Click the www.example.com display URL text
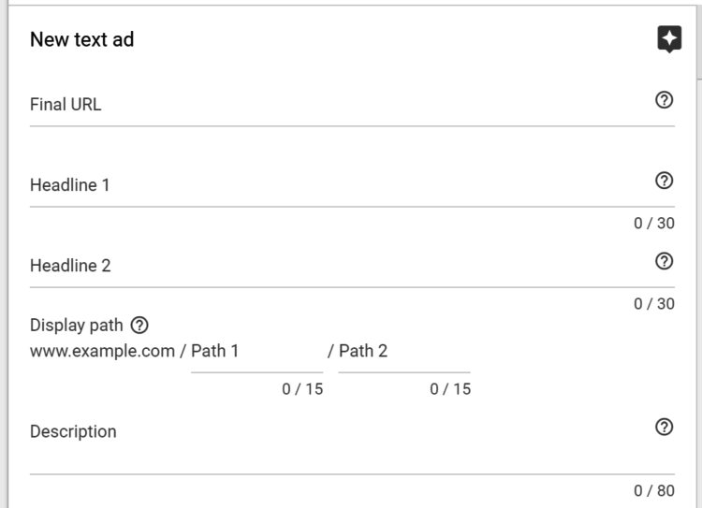702x508 pixels. (x=102, y=351)
